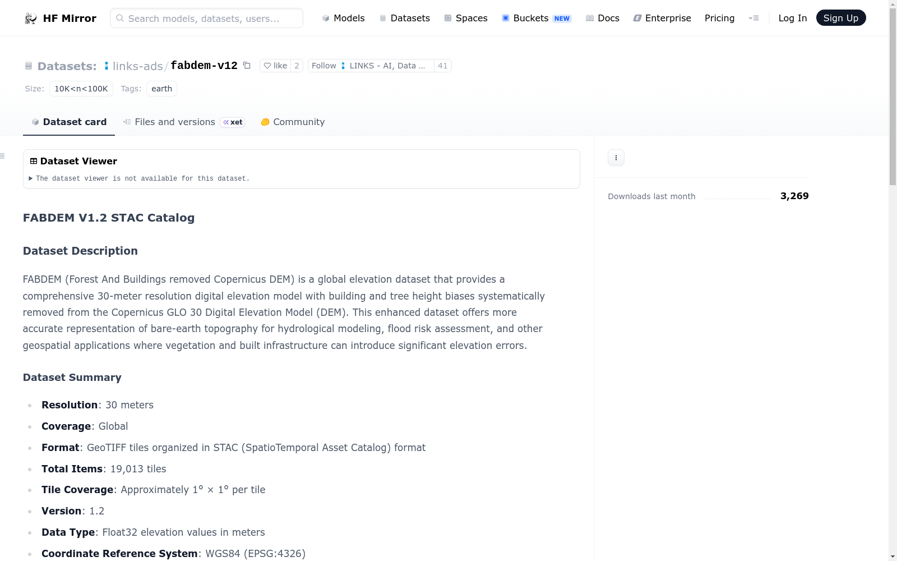Viewport: 897px width, 561px height.
Task: Click the Resolution: 30 meters line
Action: 98,405
